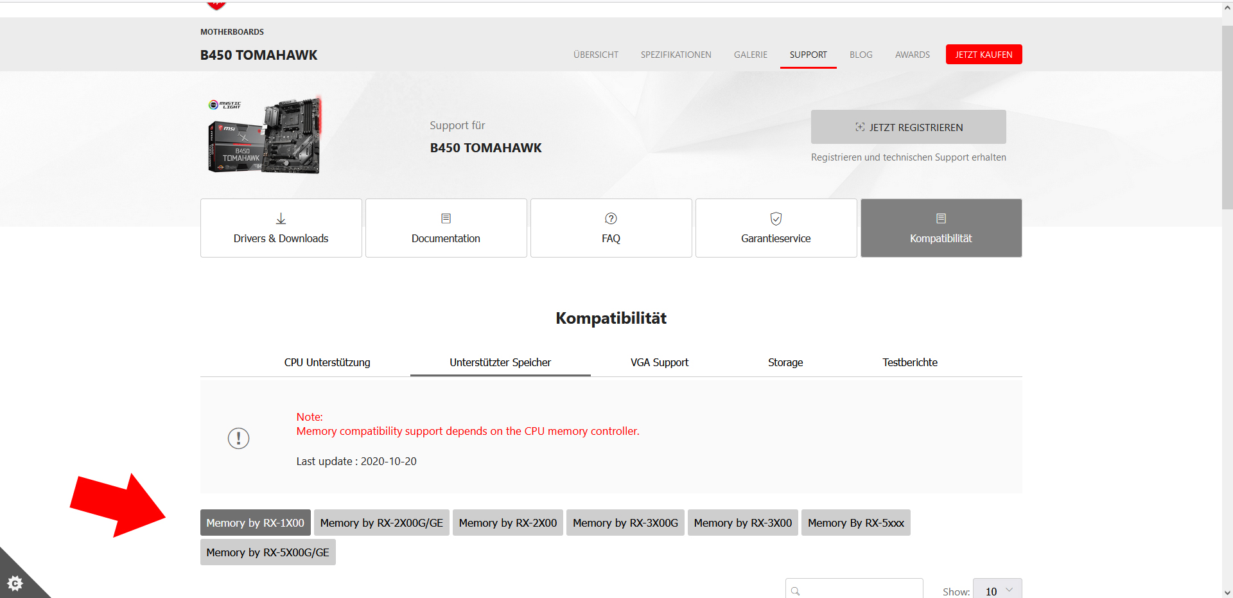Go to the Übersicht nav tab
The width and height of the screenshot is (1233, 598).
[x=596, y=55]
